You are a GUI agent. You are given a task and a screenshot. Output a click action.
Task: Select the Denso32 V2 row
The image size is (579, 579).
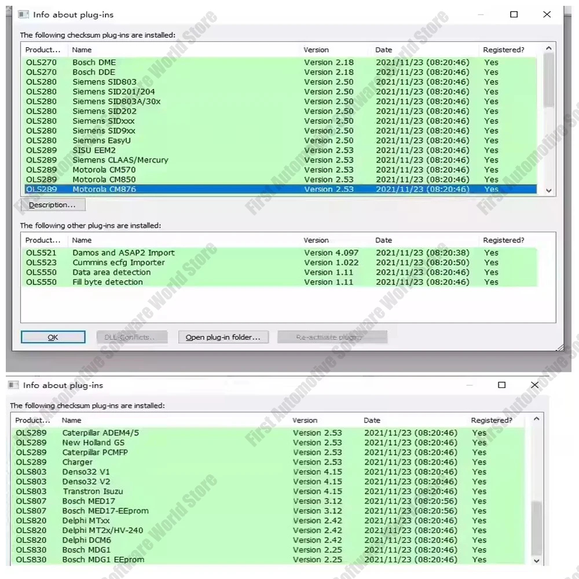click(269, 482)
